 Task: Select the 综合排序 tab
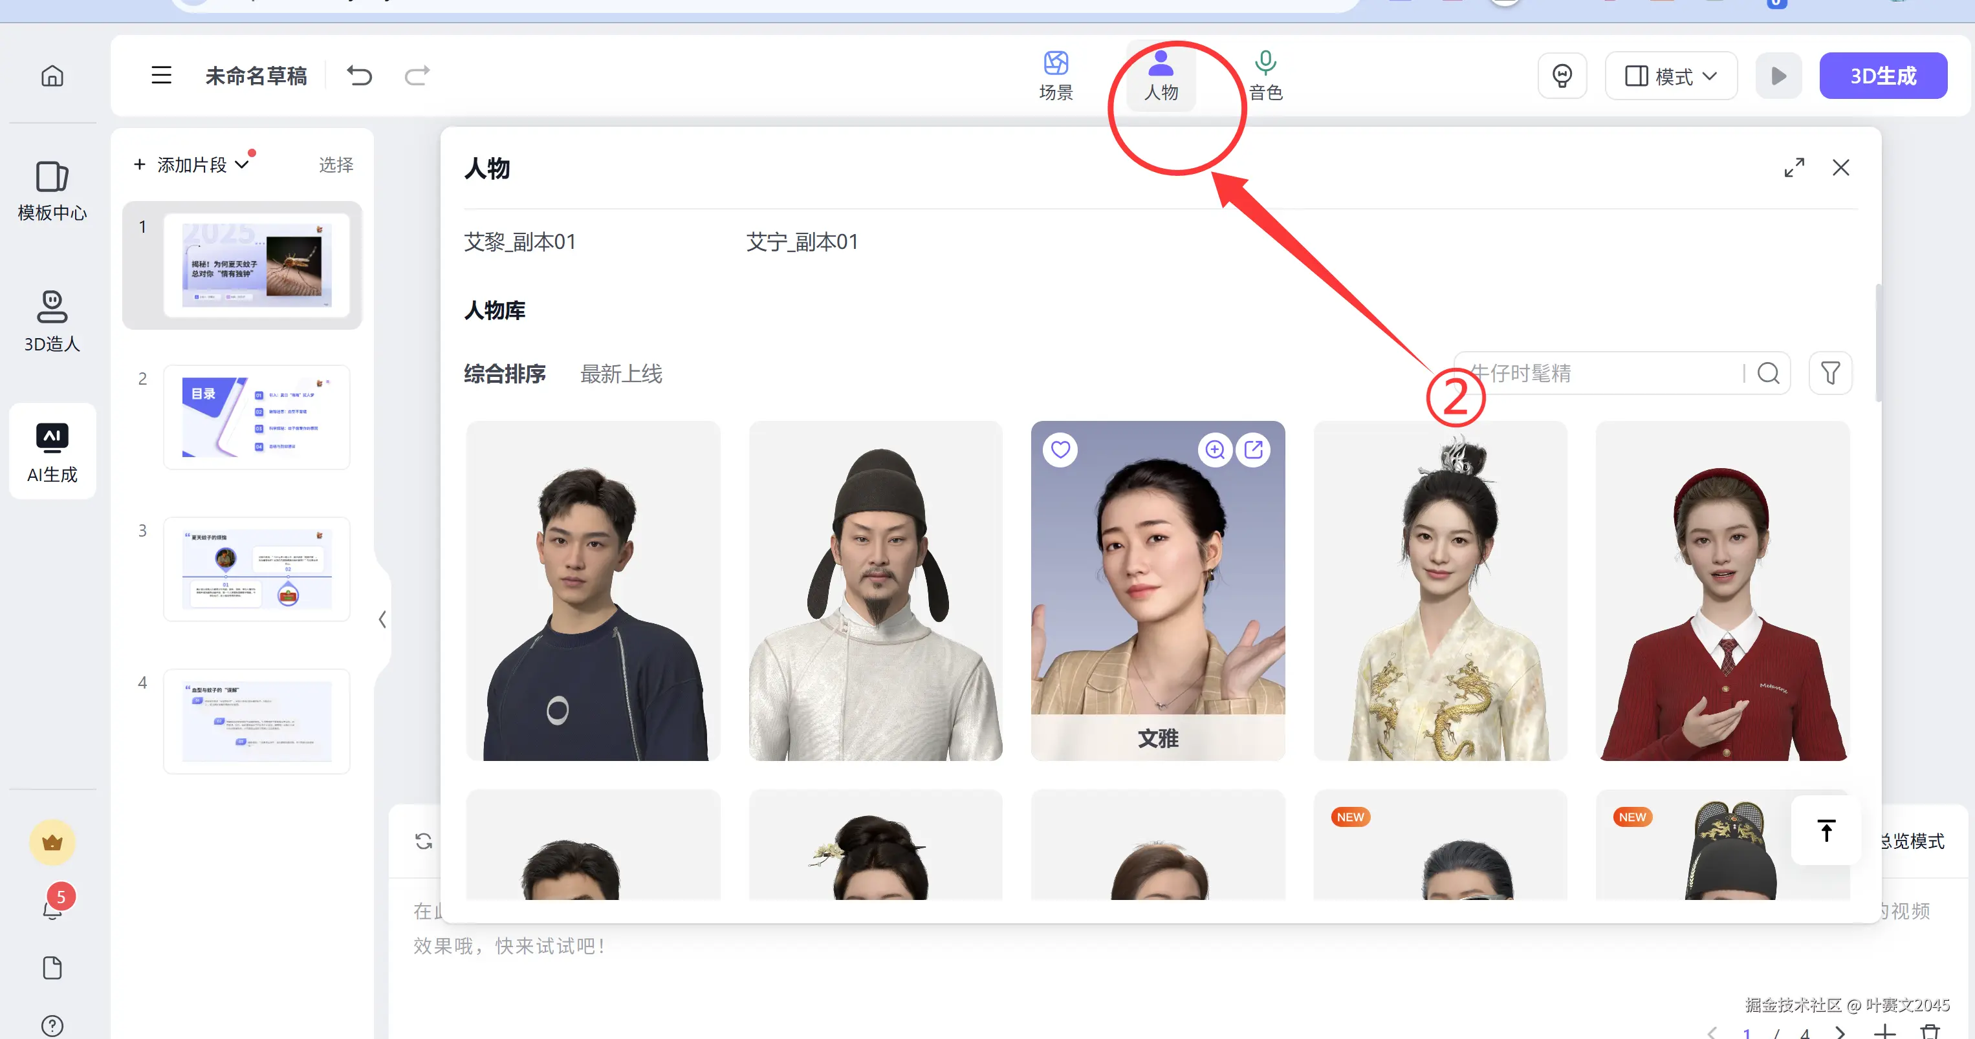click(x=505, y=374)
